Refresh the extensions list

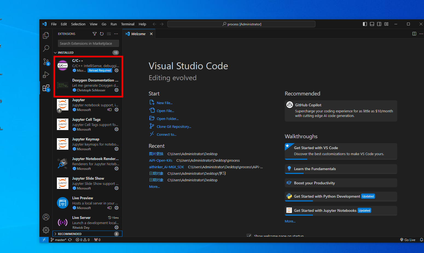click(x=102, y=34)
